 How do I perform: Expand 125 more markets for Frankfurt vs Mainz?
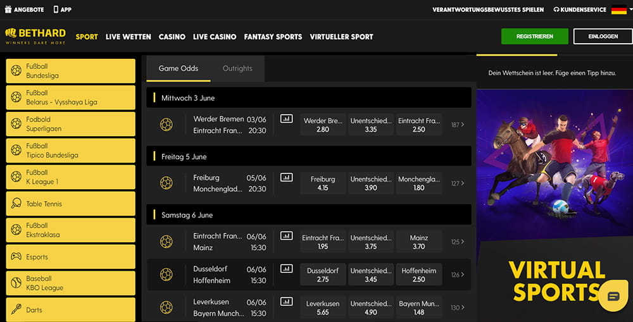coord(458,242)
